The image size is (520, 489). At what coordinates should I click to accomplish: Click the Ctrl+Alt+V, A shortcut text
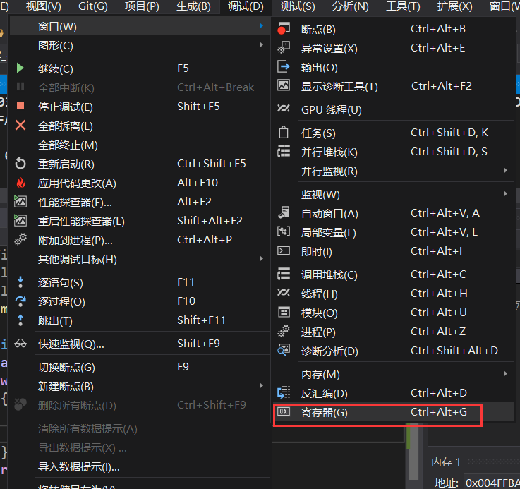445,213
